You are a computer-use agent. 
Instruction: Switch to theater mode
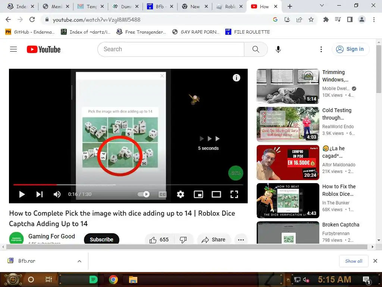click(216, 194)
